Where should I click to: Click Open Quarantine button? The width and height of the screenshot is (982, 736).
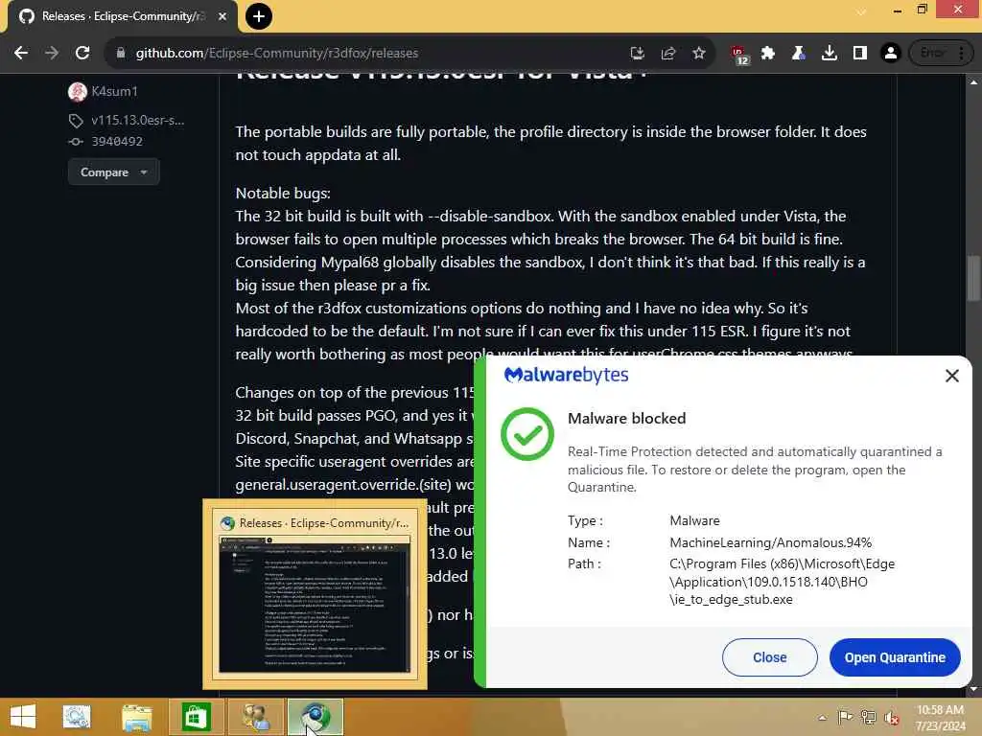click(895, 657)
